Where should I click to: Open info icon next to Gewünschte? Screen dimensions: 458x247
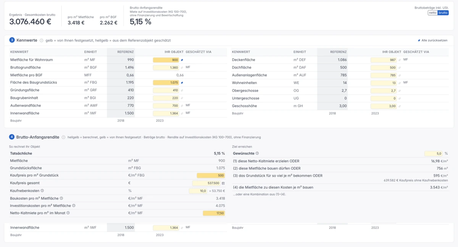tap(257, 153)
